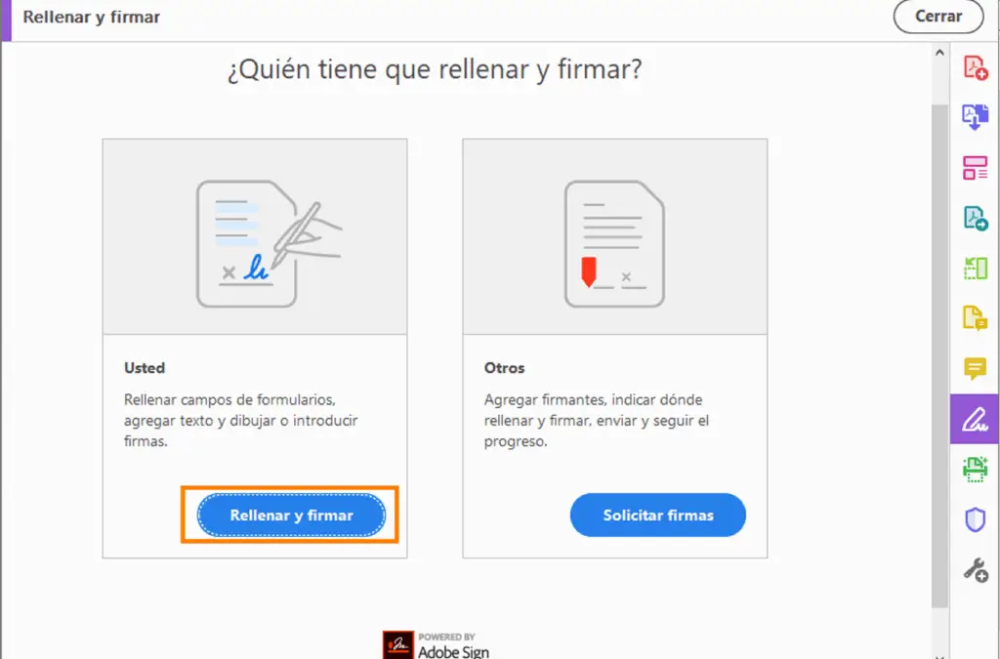Select the Otros document illustration

615,243
